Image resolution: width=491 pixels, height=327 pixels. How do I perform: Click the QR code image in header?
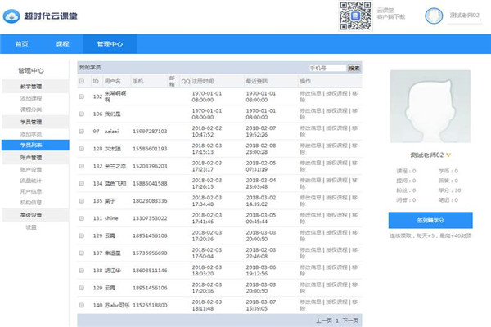pyautogui.click(x=352, y=14)
